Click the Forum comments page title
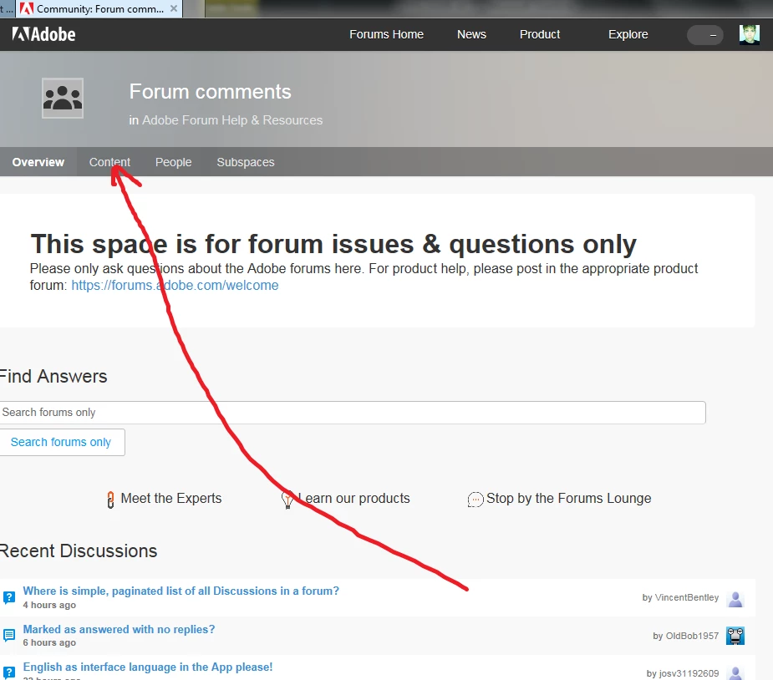The width and height of the screenshot is (773, 680). 210,92
